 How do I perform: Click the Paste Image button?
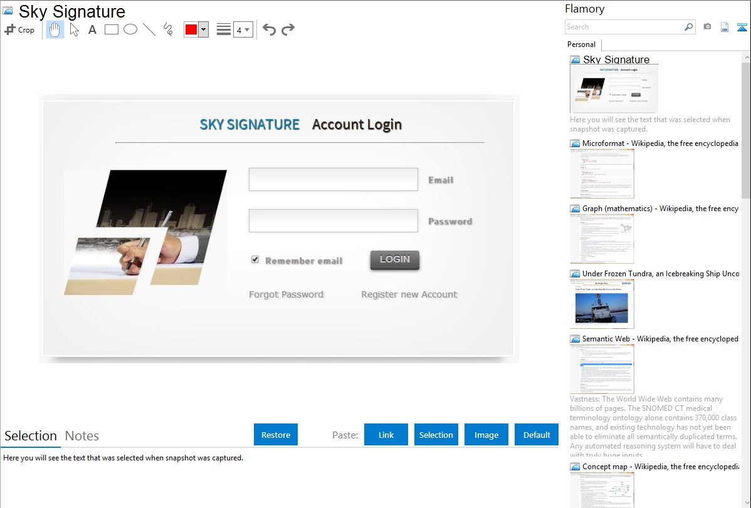(x=486, y=435)
